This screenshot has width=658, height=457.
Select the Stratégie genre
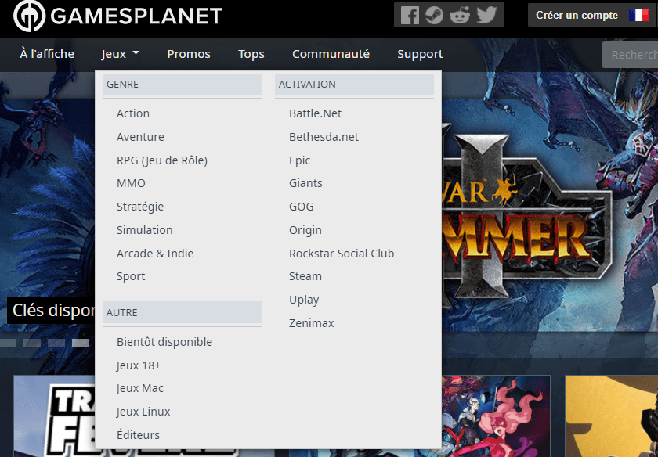tap(140, 207)
